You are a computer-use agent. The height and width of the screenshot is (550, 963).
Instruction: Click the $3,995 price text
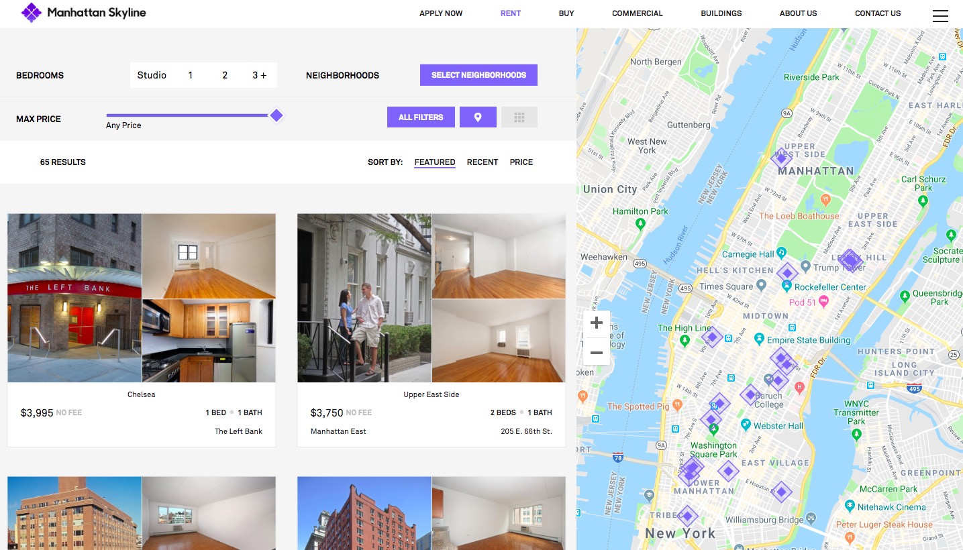(x=37, y=412)
